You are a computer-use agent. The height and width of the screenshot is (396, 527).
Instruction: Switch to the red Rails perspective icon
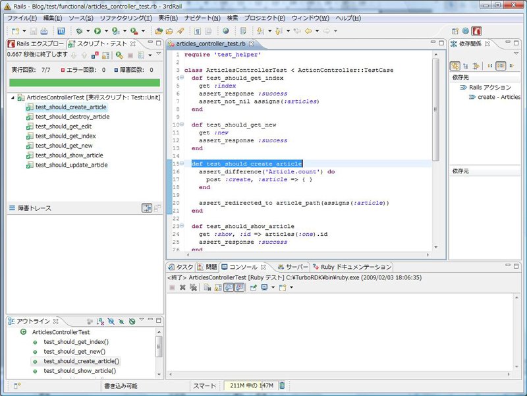coord(476,31)
